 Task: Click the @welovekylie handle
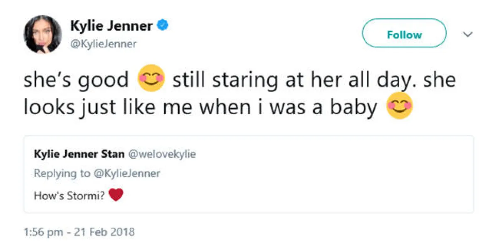tap(161, 154)
